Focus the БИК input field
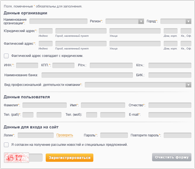 170,75
